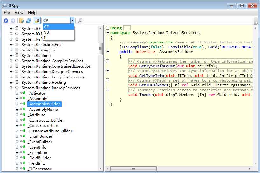Select System.Runtime.ConstrainedExecution namespace
Screen dimensions: 260x173
tap(56, 66)
